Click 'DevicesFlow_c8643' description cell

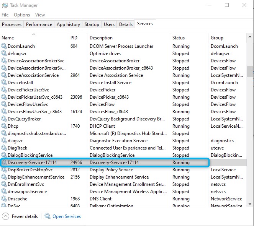point(109,112)
